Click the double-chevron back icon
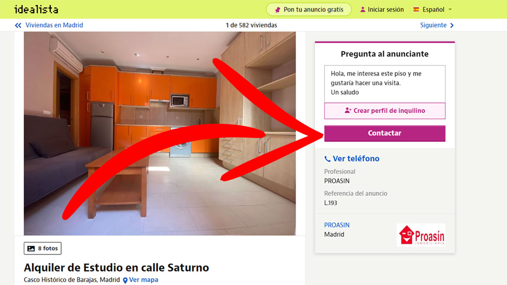 pos(18,25)
